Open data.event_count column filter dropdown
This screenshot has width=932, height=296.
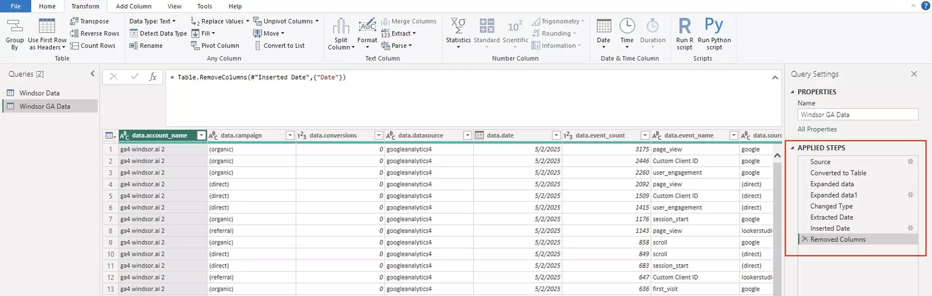coord(645,136)
